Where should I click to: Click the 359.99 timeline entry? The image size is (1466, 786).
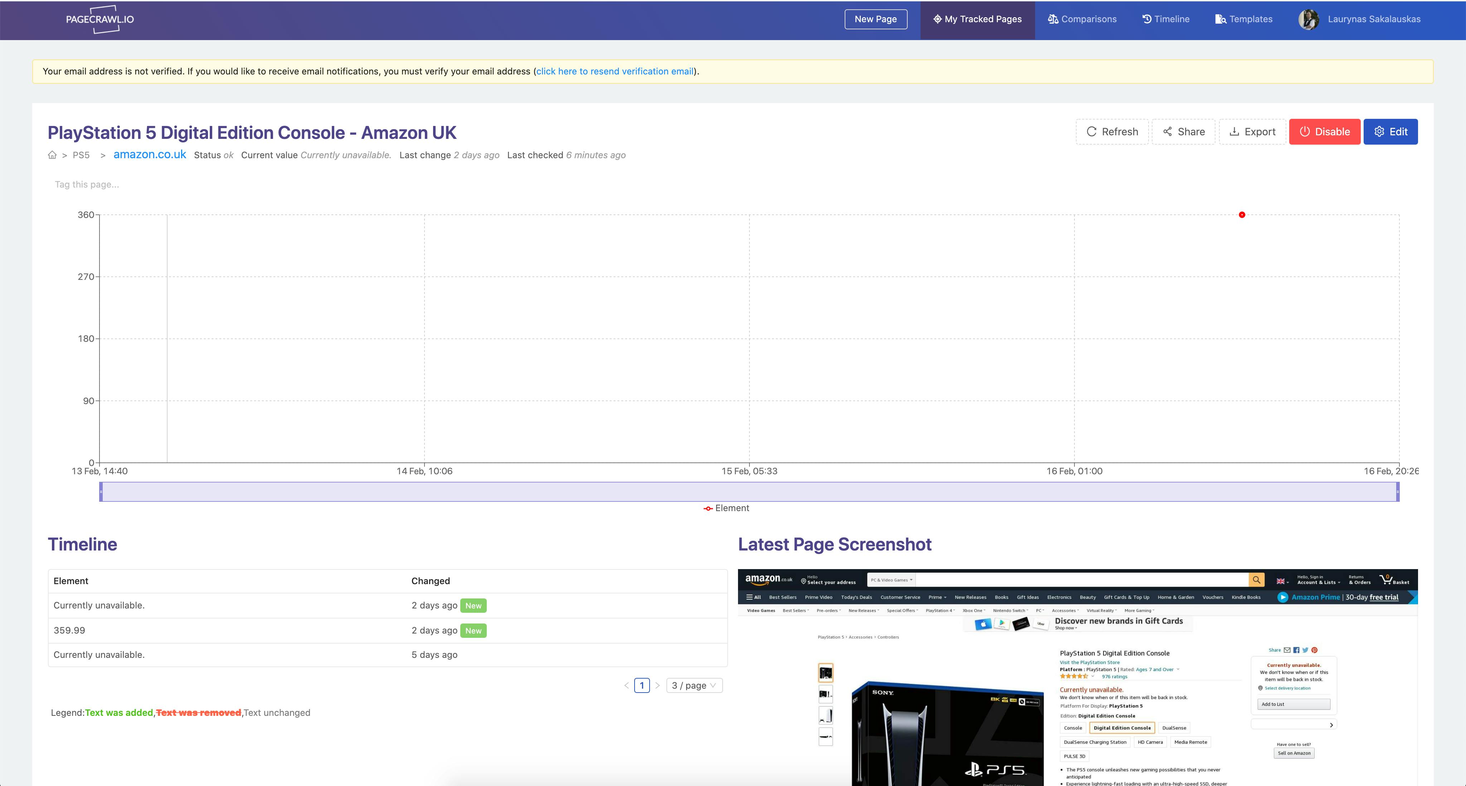coord(69,630)
